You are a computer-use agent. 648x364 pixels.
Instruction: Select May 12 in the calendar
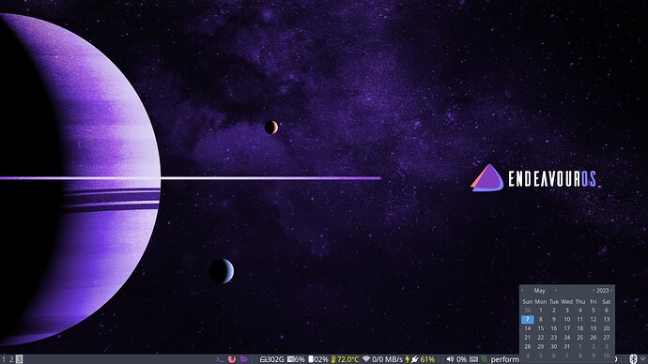[594, 319]
